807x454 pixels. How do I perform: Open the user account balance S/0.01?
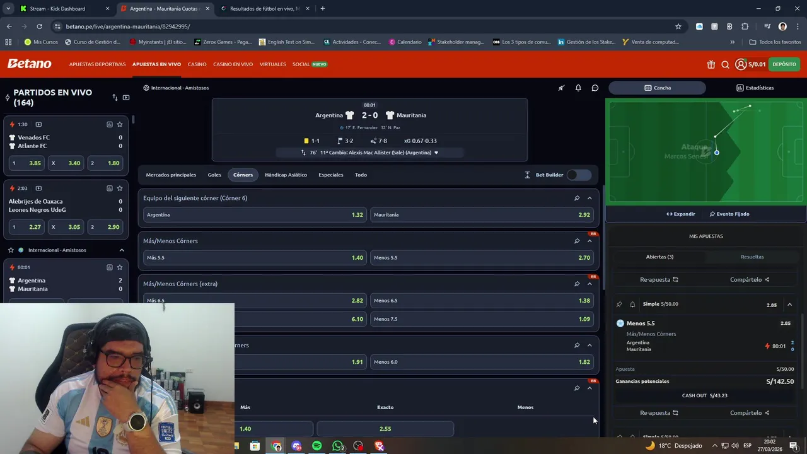pyautogui.click(x=750, y=64)
